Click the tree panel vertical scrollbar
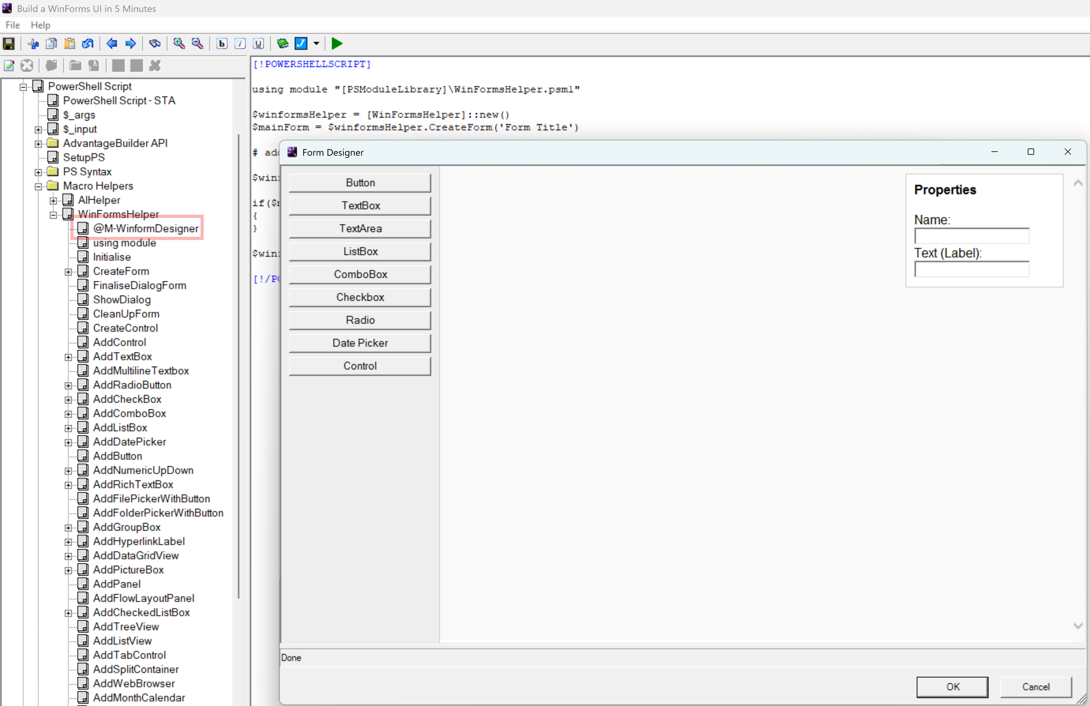This screenshot has height=706, width=1090. pos(239,366)
